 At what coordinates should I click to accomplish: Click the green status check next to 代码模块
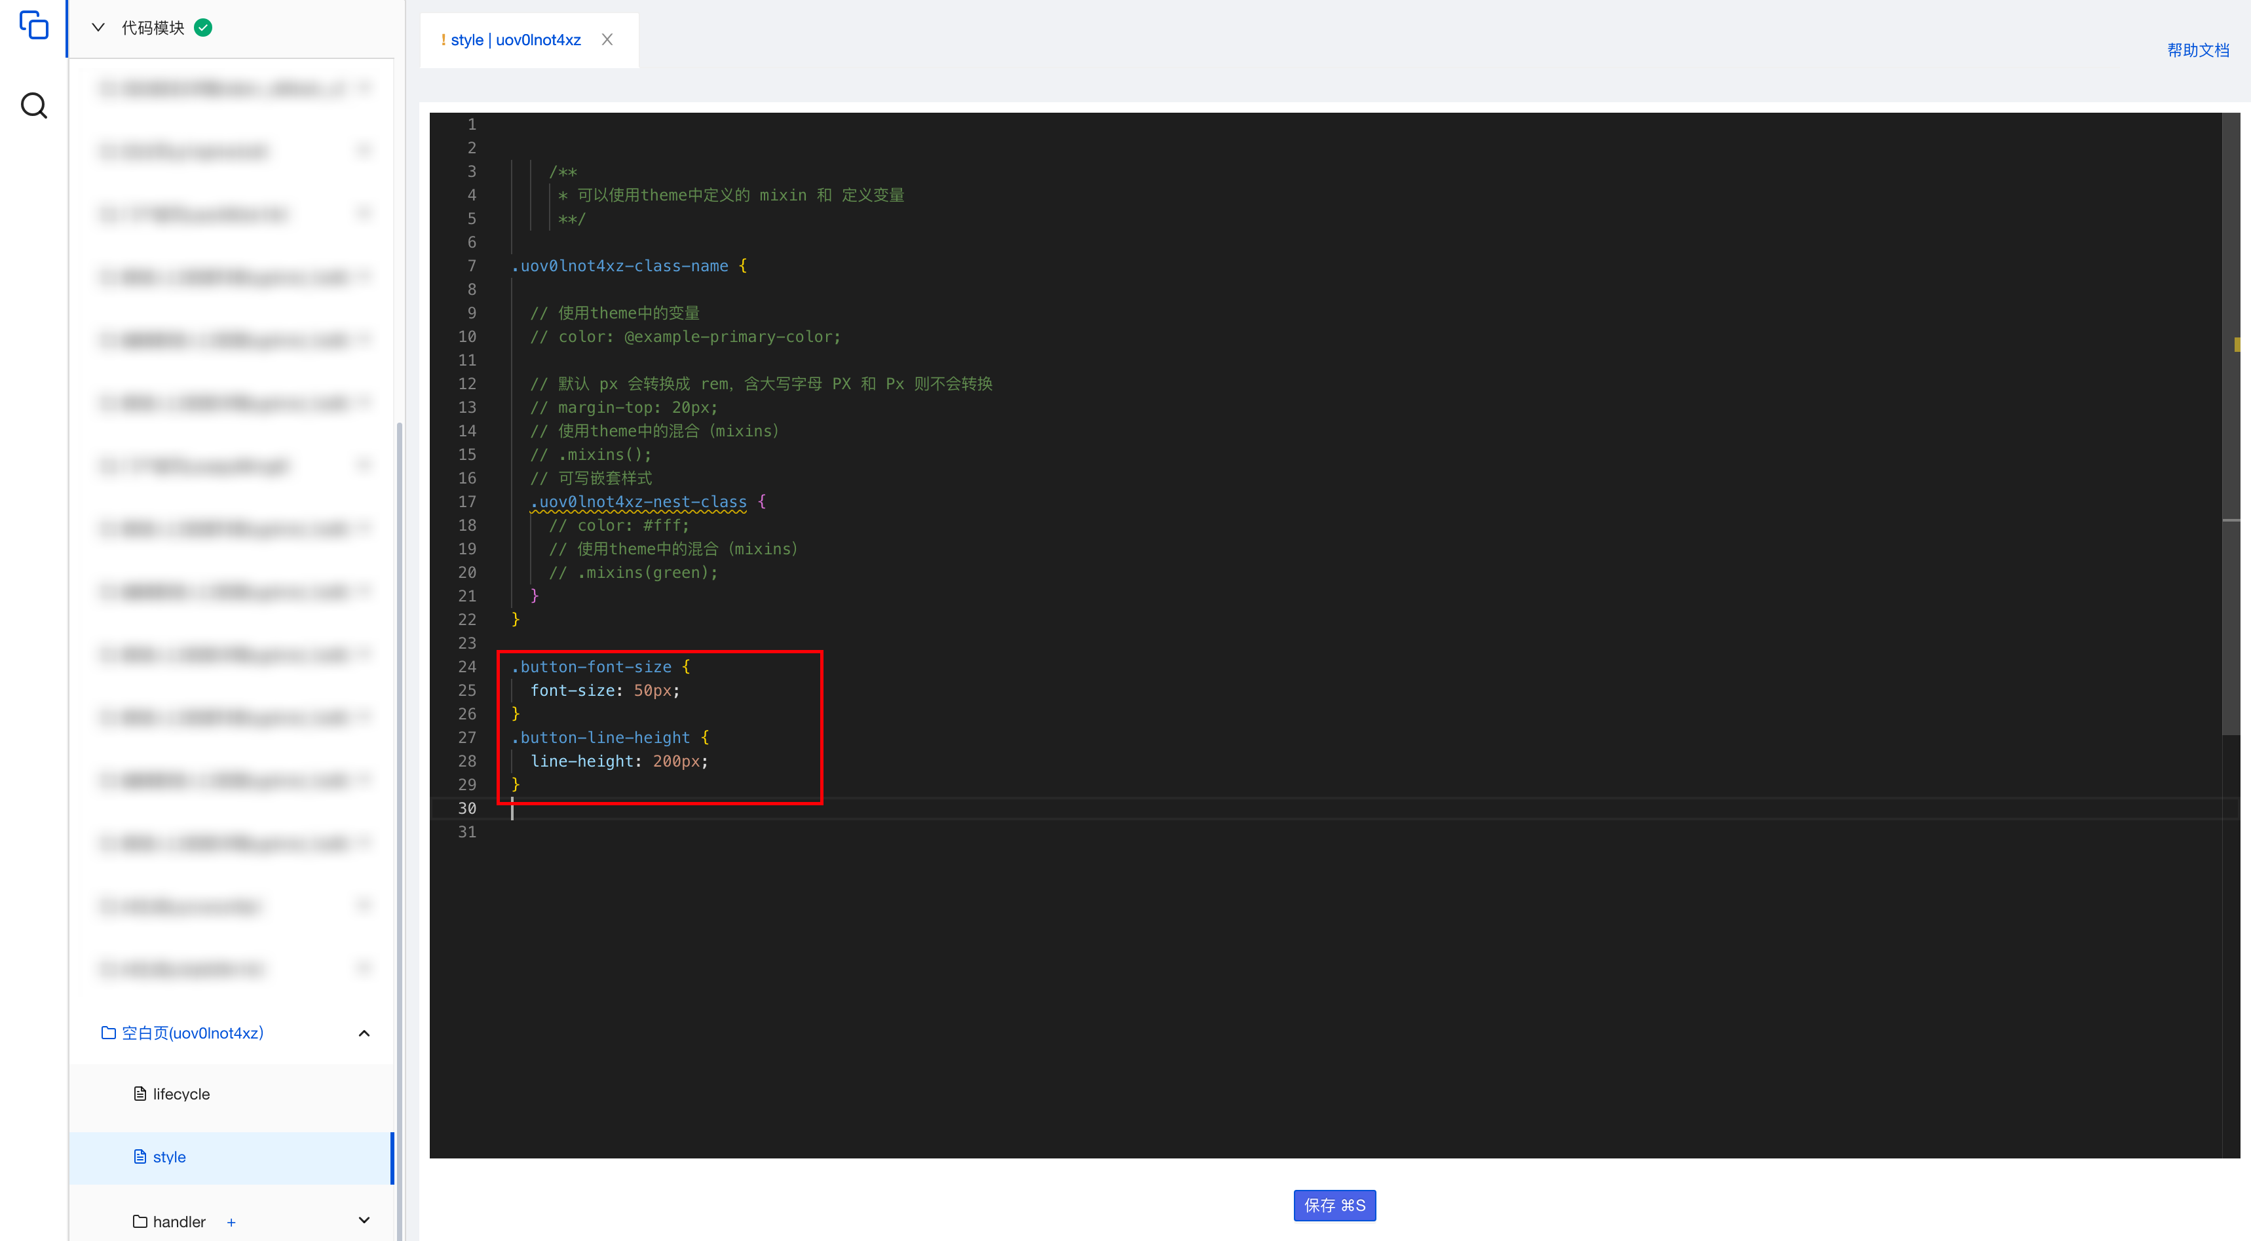pyautogui.click(x=202, y=28)
